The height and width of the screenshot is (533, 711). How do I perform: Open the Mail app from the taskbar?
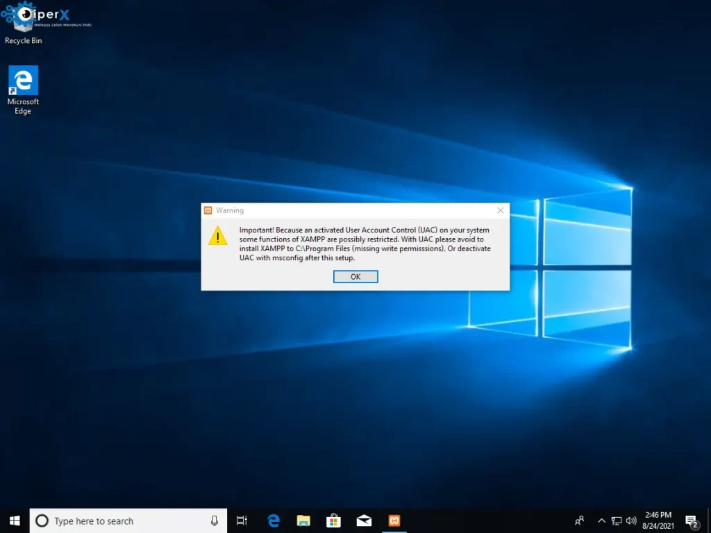364,521
